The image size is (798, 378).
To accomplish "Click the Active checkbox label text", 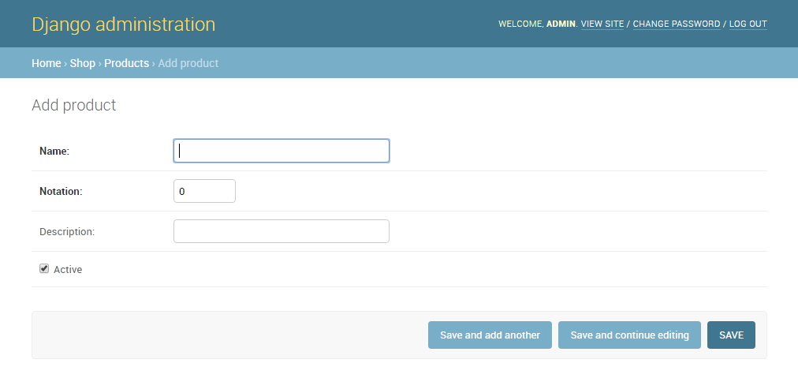I will click(68, 270).
